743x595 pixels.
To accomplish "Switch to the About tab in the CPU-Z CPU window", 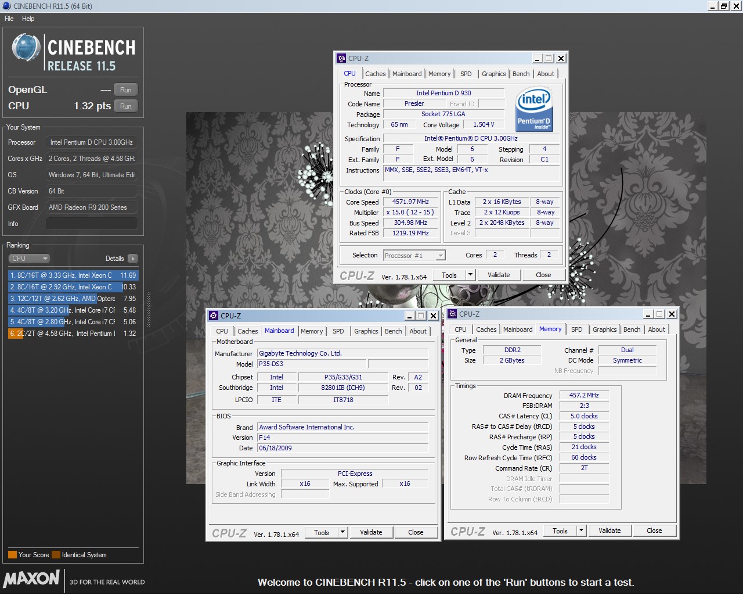I will click(546, 74).
